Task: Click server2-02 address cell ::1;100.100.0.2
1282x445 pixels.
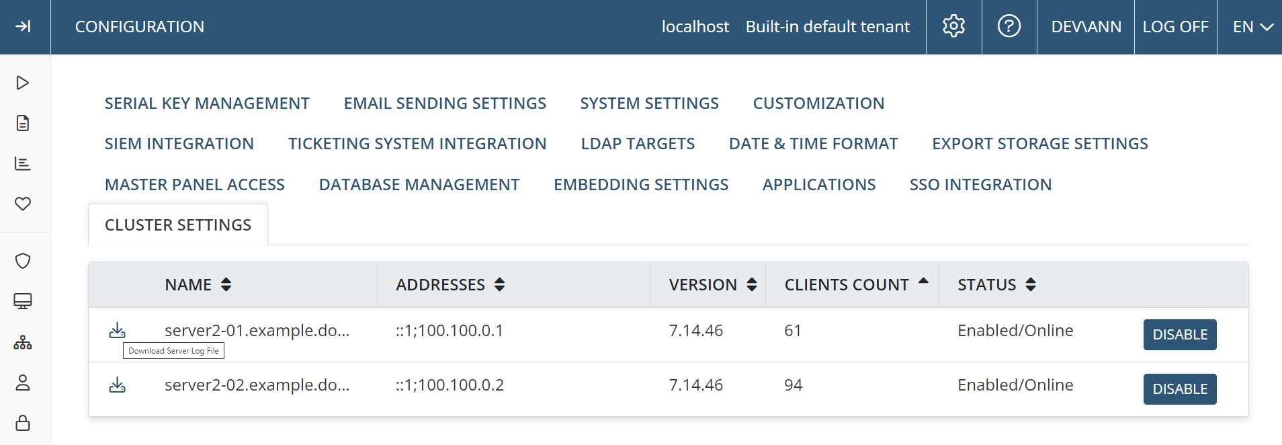Action: click(x=450, y=385)
